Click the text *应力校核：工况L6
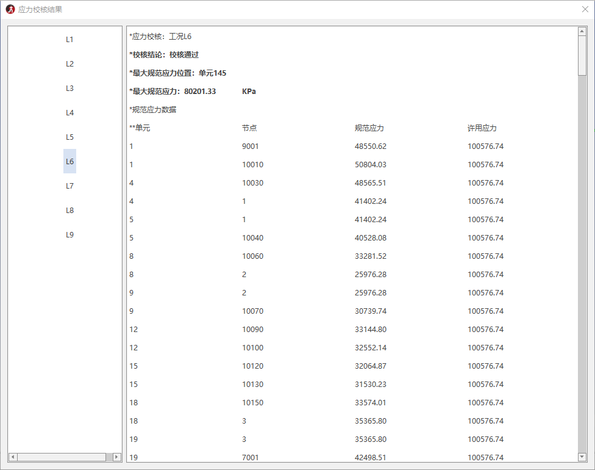Viewport: 595px width, 470px height. coord(160,37)
